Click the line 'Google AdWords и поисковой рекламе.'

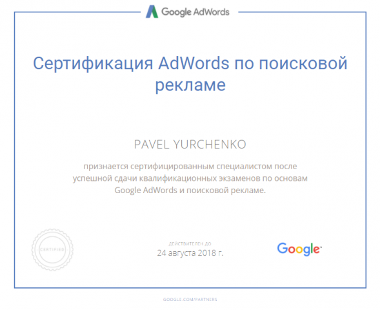point(190,190)
